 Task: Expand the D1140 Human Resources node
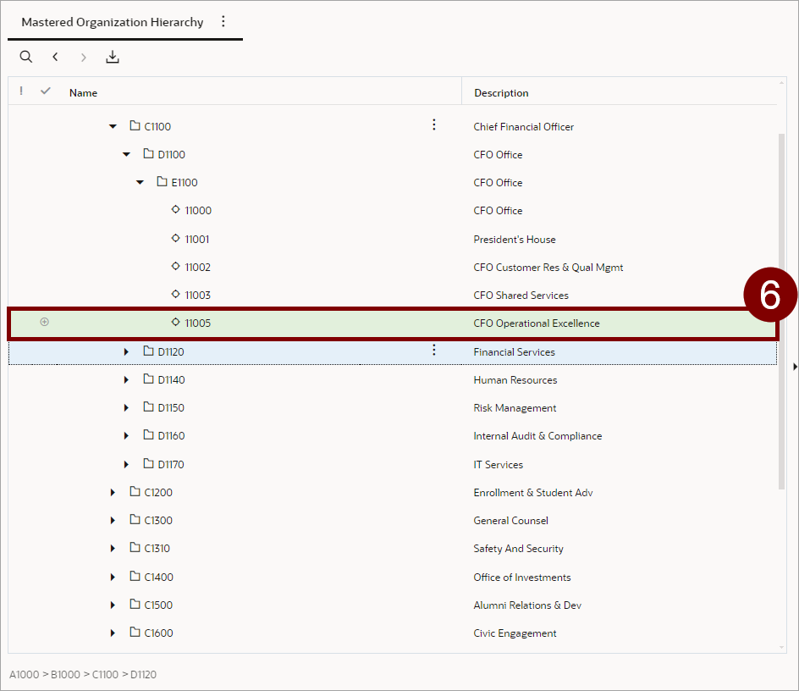(x=127, y=380)
